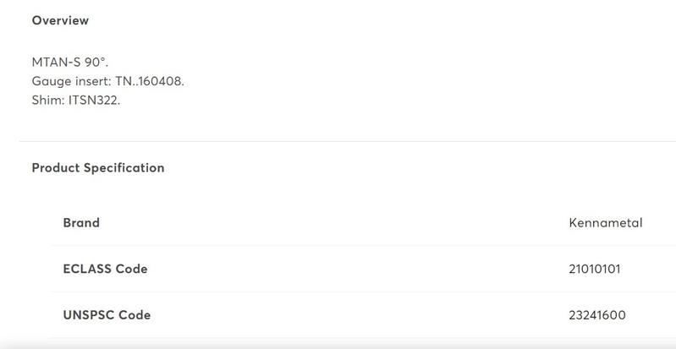676x349 pixels.
Task: Click the Kennametal brand value
Action: point(606,223)
